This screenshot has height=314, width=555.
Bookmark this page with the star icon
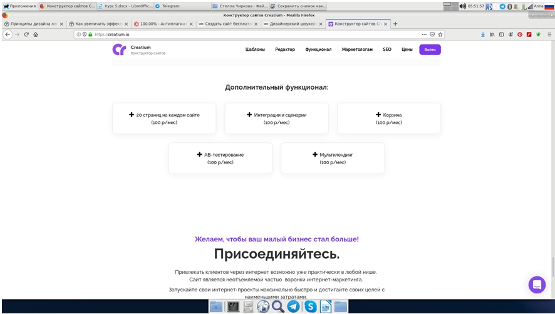[x=440, y=34]
